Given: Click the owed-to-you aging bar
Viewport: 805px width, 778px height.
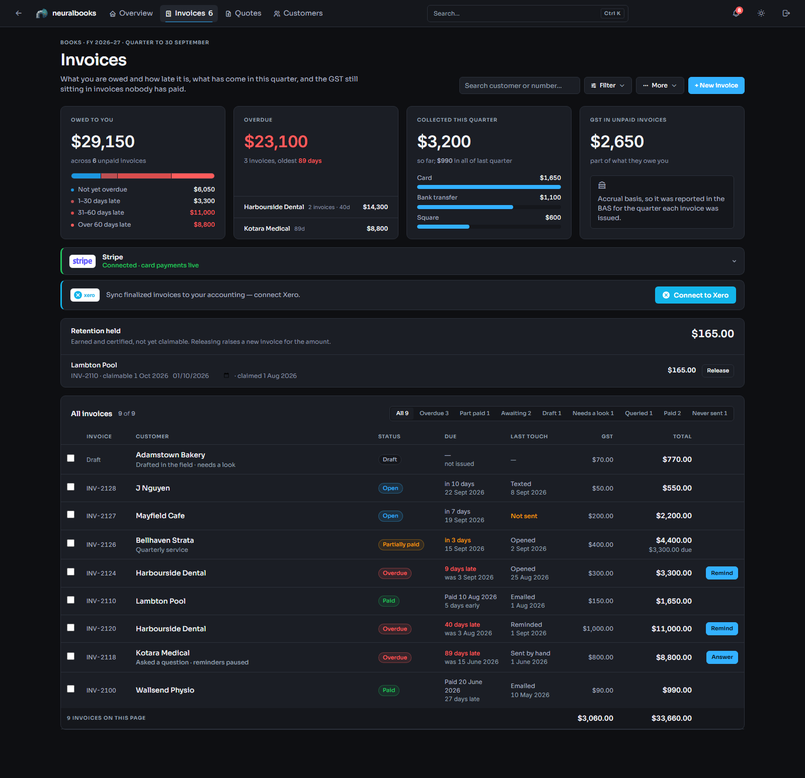Looking at the screenshot, I should (143, 176).
